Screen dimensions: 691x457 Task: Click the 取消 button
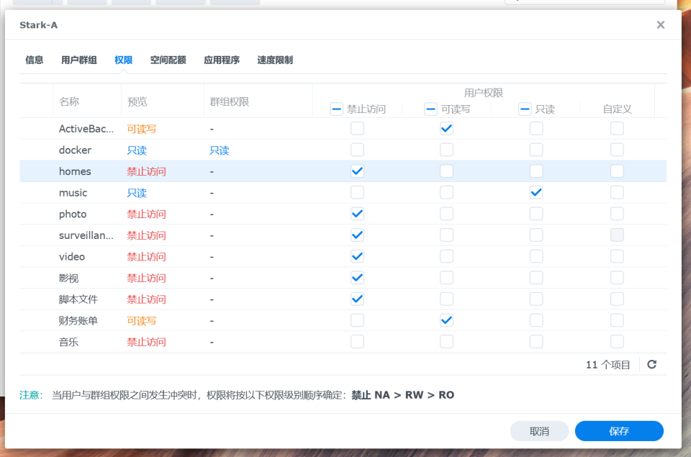pos(539,431)
